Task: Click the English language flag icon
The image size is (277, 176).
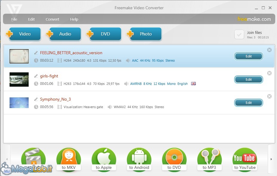Action: 193,83
